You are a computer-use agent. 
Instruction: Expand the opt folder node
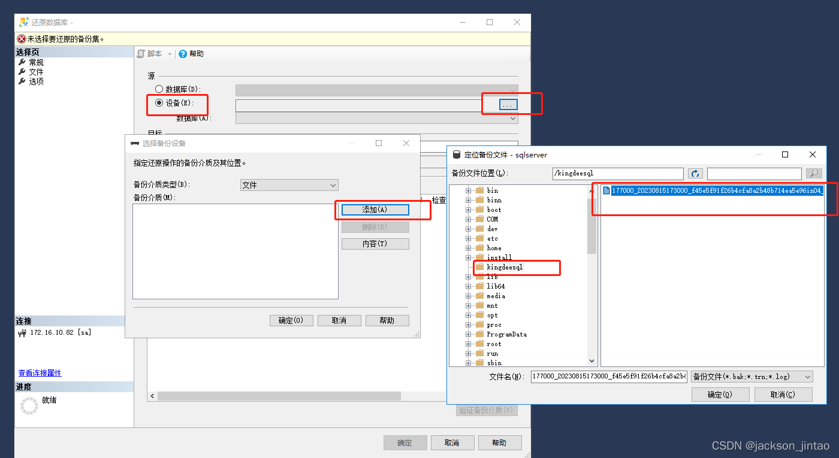[x=469, y=315]
